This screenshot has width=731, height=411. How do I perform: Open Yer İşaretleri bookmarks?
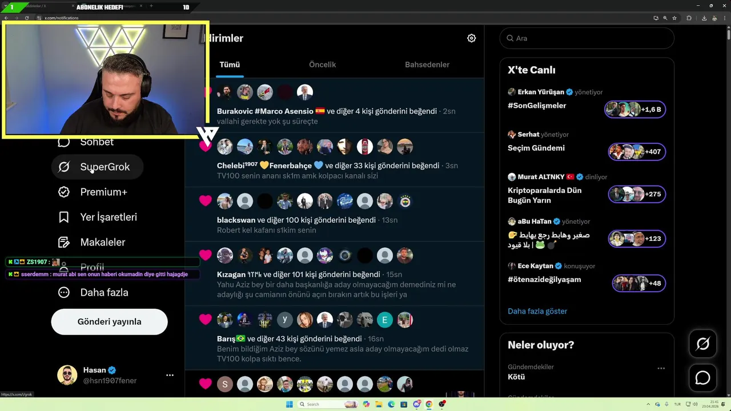click(97, 217)
